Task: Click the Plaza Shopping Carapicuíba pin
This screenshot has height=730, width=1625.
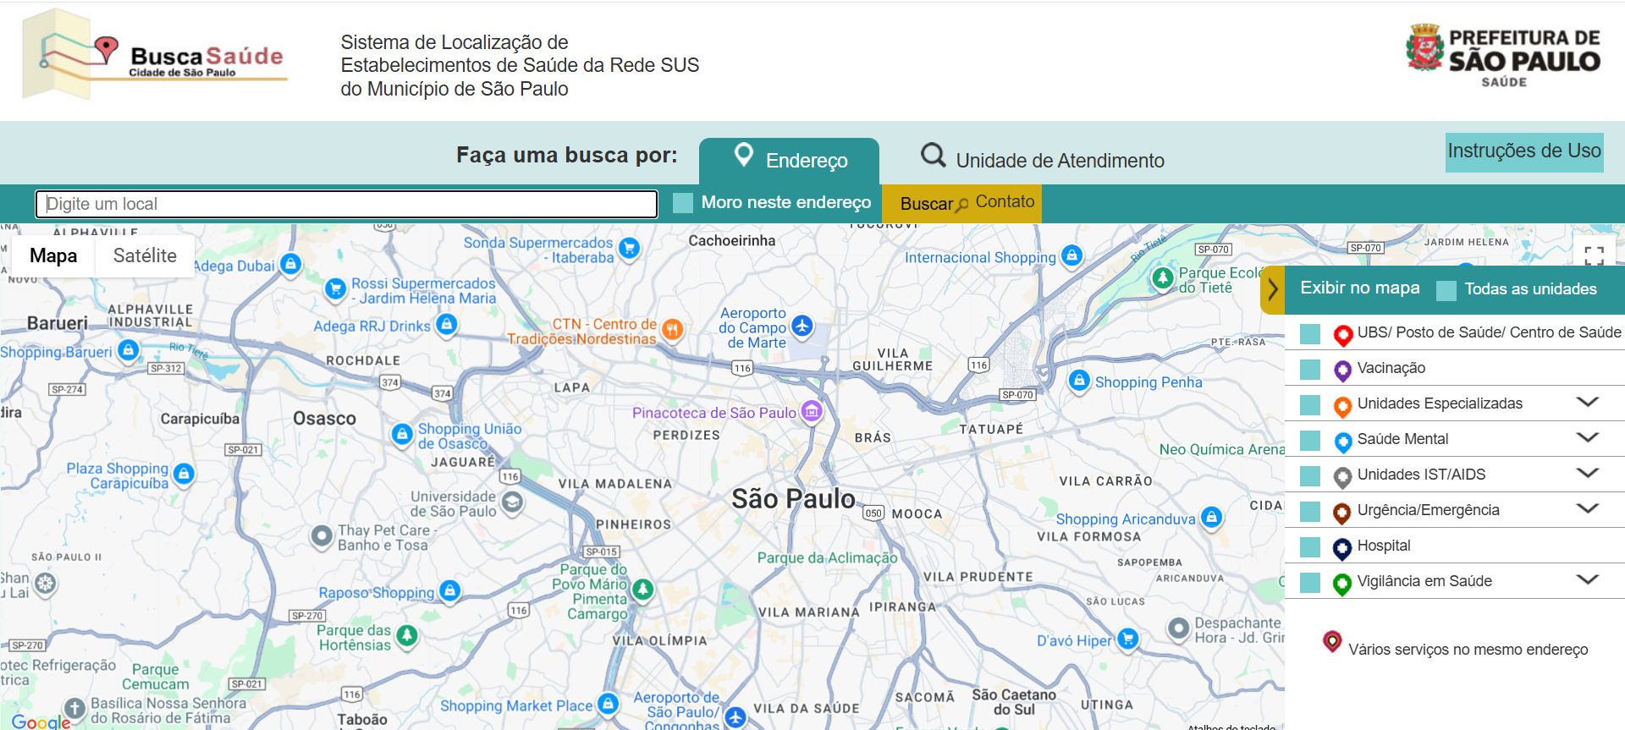Action: coord(184,474)
